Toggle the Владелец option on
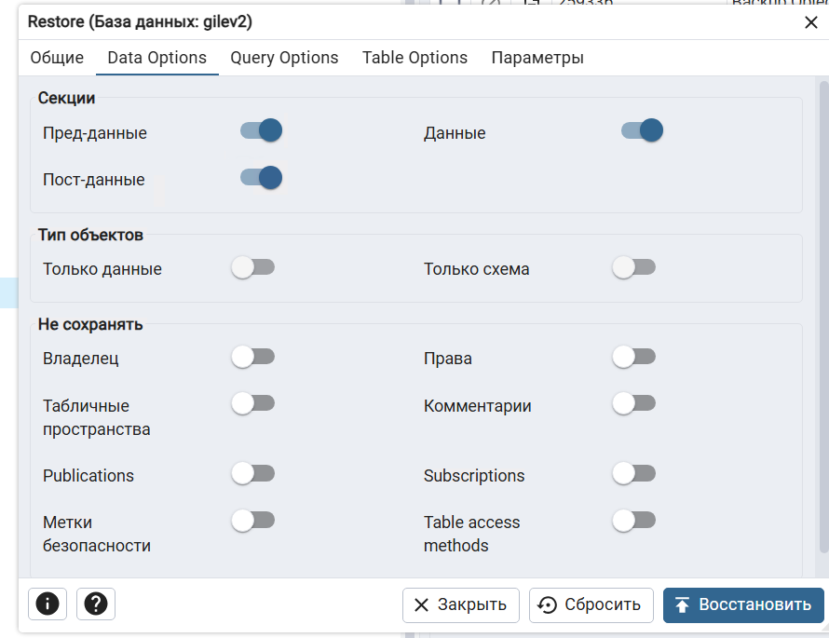This screenshot has height=638, width=829. point(253,357)
